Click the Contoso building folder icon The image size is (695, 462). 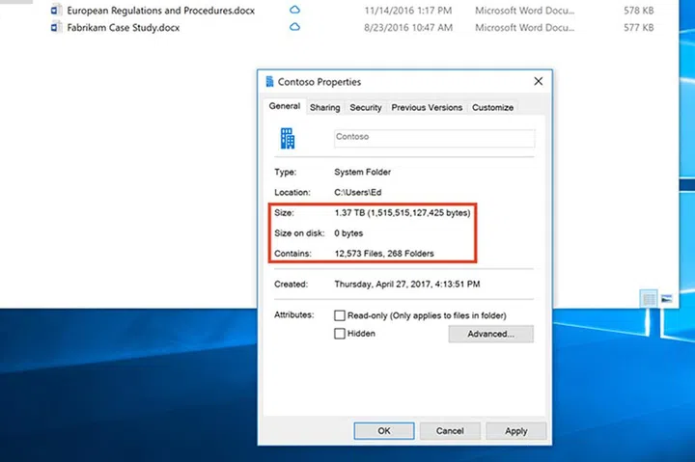click(x=288, y=138)
